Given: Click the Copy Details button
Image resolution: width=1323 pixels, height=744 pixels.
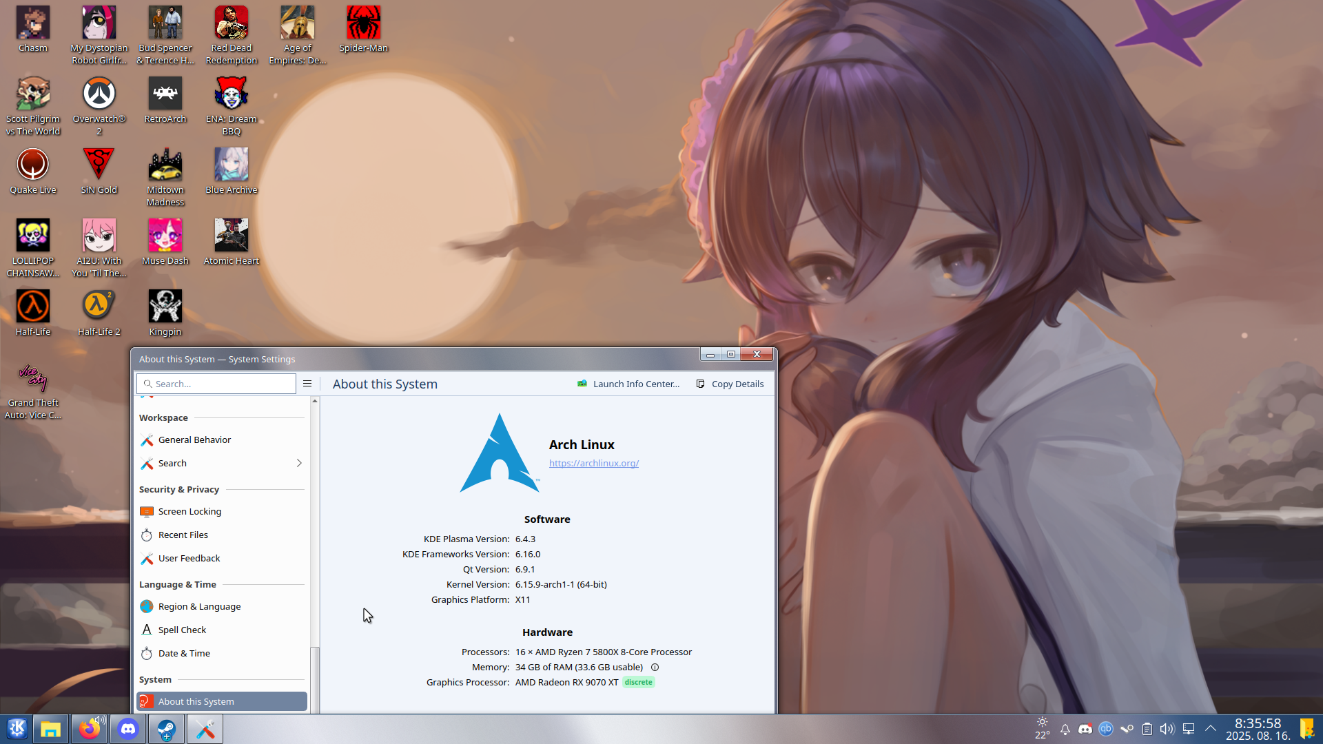Looking at the screenshot, I should [730, 384].
